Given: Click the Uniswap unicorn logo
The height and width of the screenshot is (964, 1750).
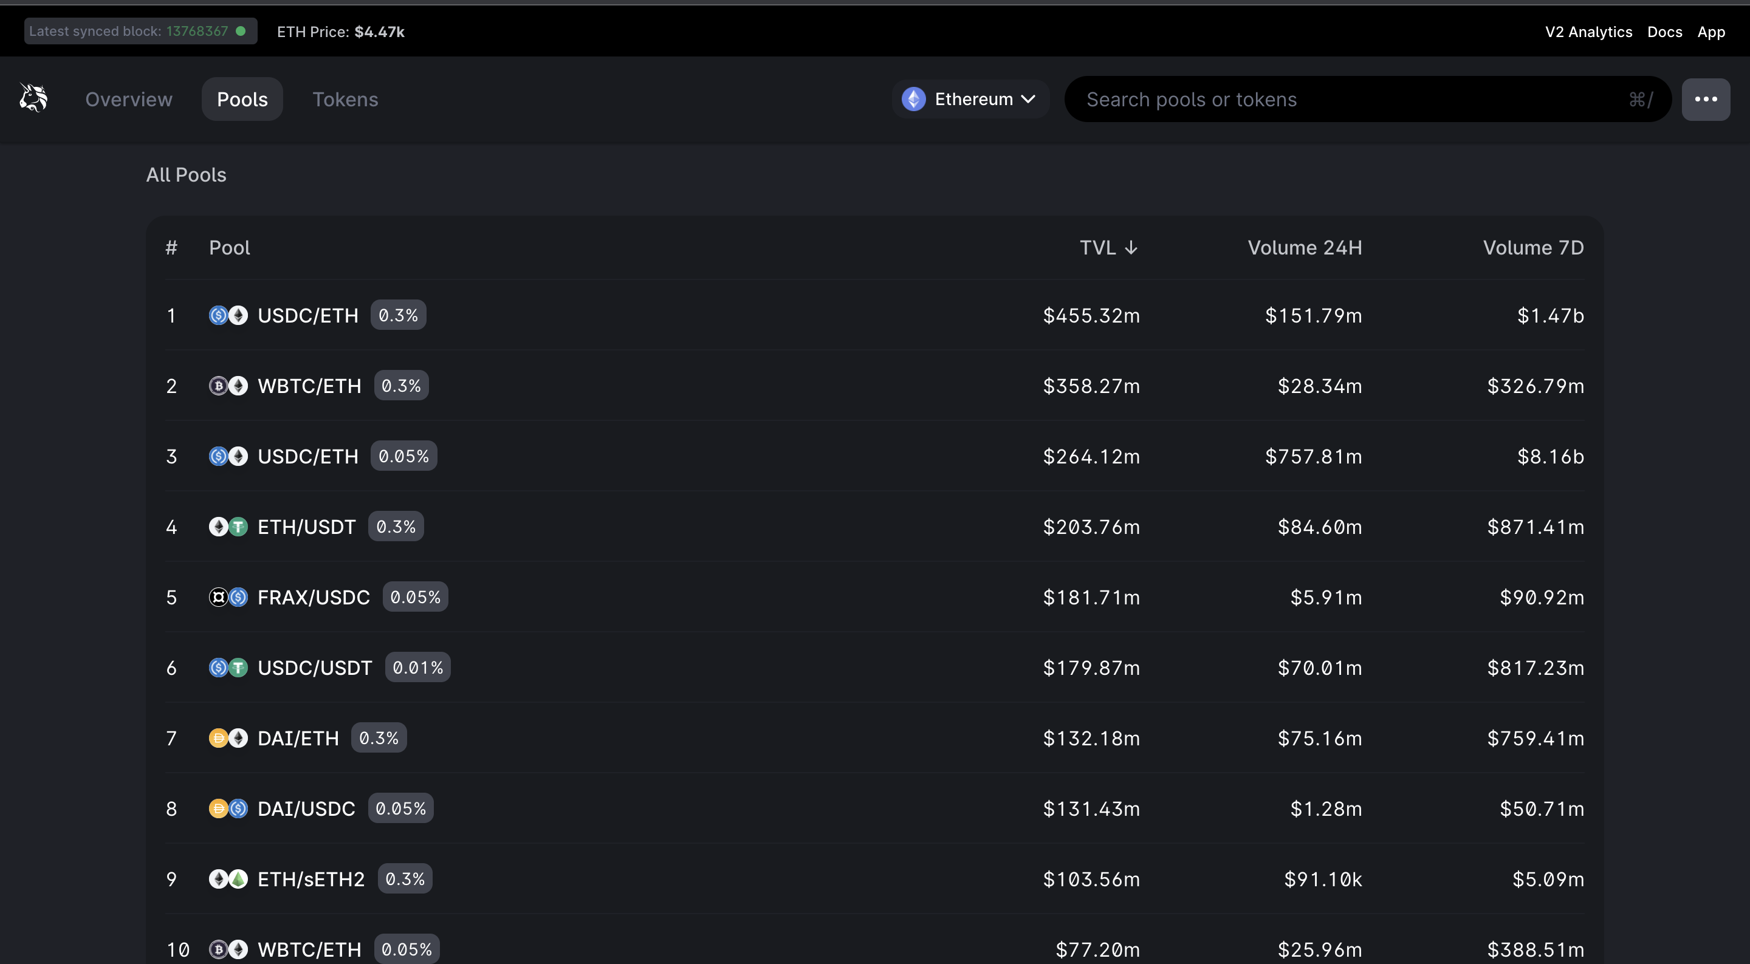Looking at the screenshot, I should click(32, 98).
